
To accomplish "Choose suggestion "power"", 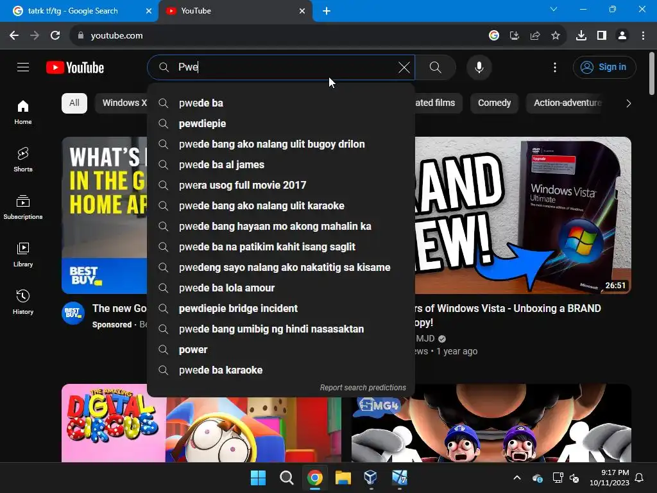I will (281, 350).
